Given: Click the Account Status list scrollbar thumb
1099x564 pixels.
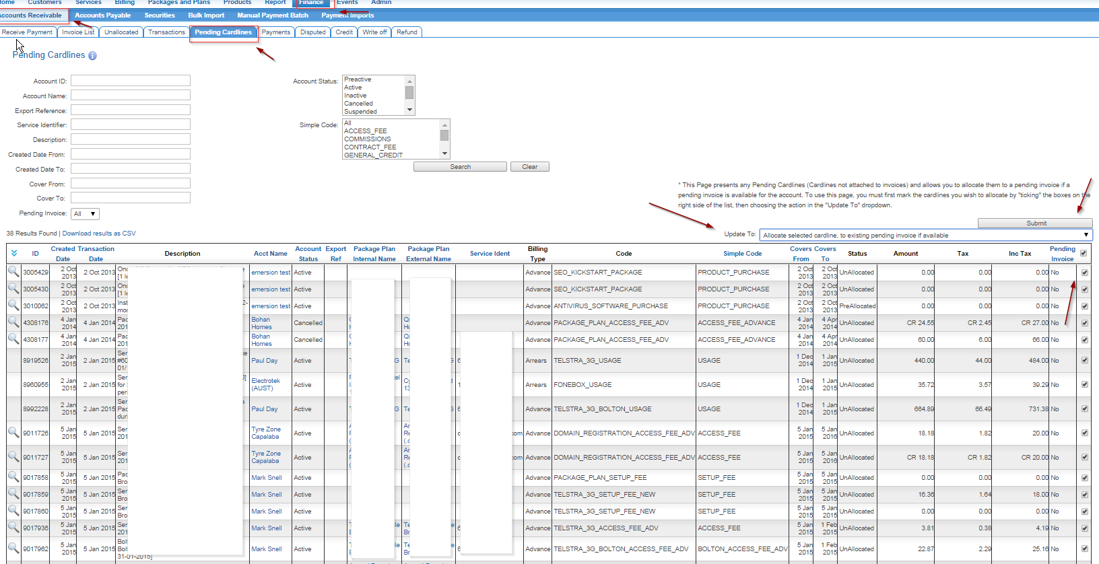Looking at the screenshot, I should 409,92.
